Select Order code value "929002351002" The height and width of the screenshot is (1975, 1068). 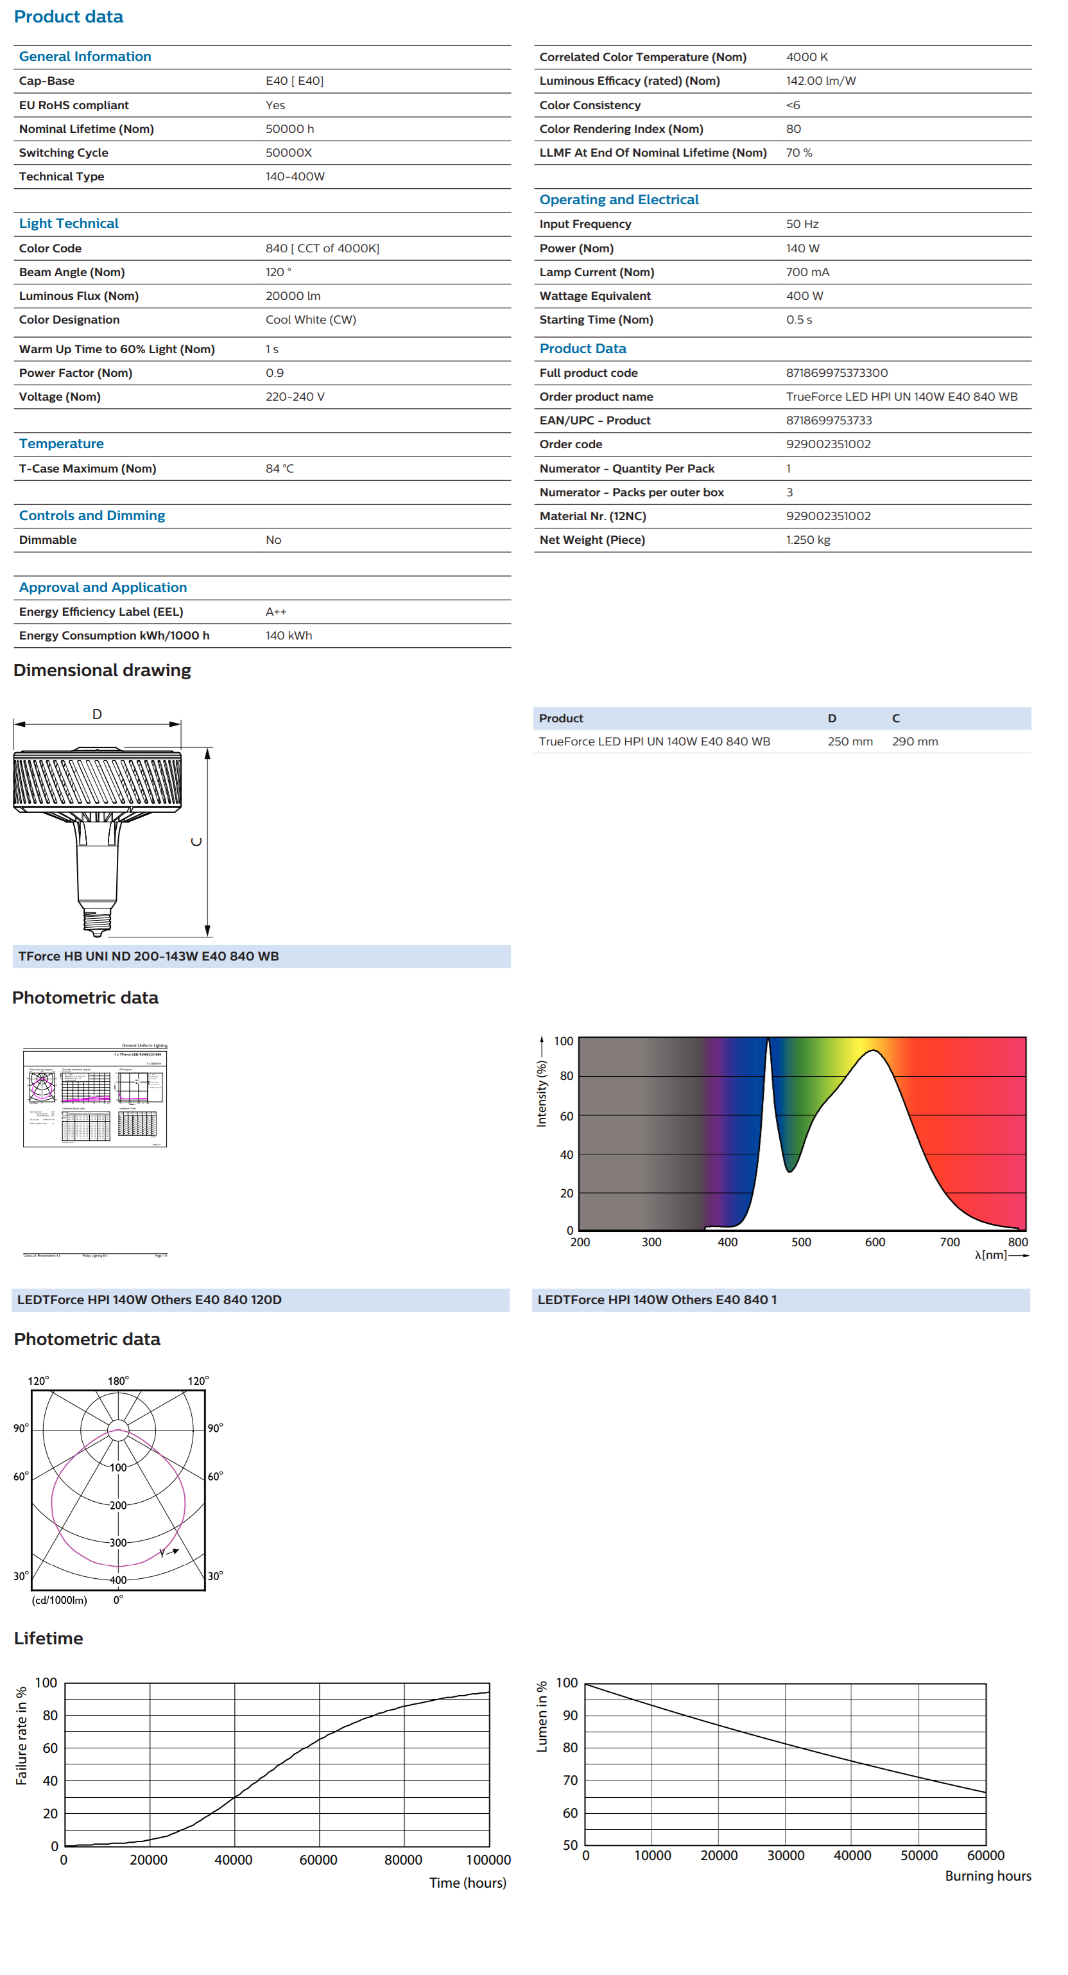click(x=828, y=445)
